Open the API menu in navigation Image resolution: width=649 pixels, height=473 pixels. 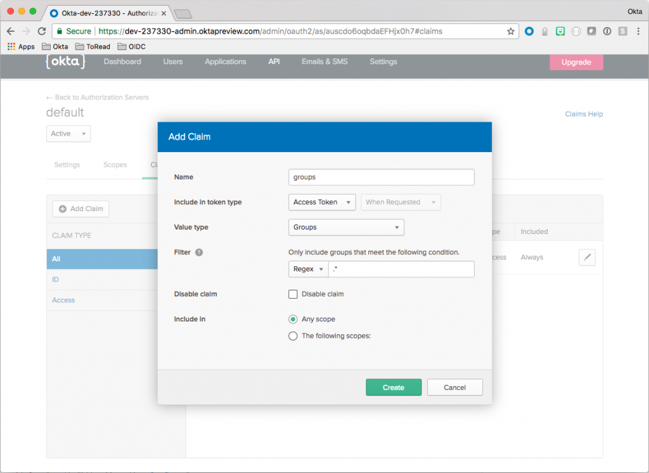tap(274, 62)
